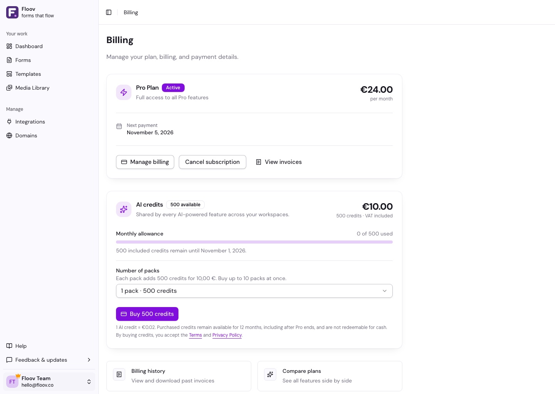The height and width of the screenshot is (394, 555).
Task: Click the €24.00 plan price
Action: (x=377, y=90)
